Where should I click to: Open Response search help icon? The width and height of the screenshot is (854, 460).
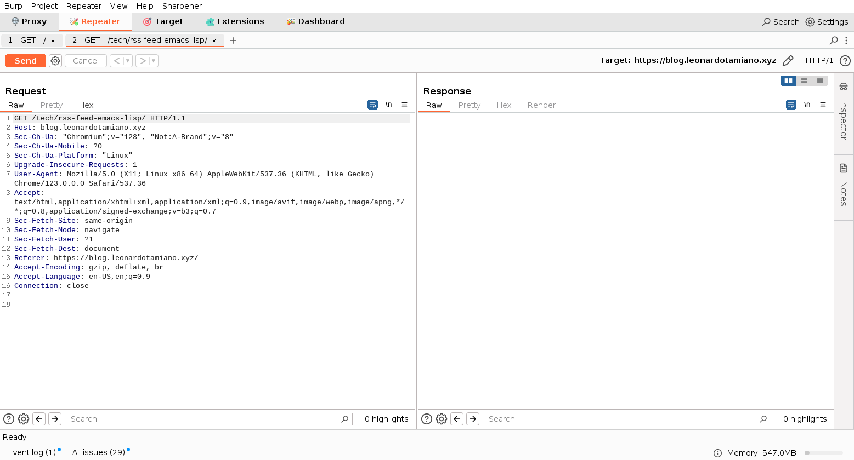point(427,419)
